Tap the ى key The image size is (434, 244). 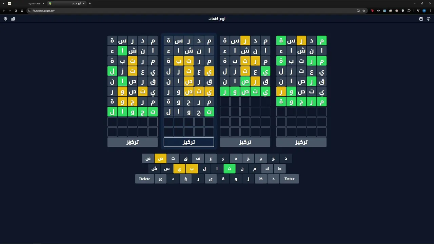(211, 179)
